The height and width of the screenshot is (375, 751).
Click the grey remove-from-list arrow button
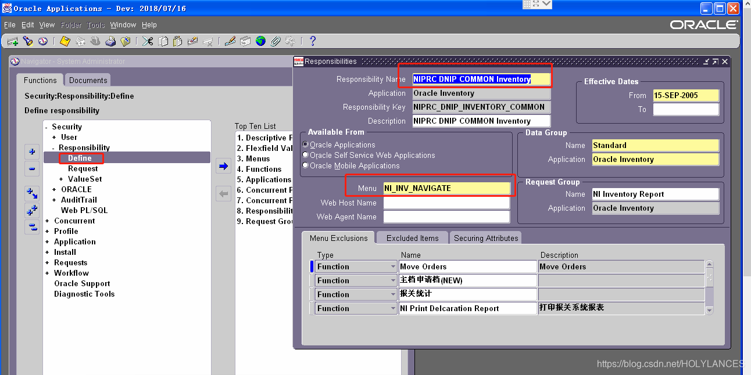pos(223,194)
